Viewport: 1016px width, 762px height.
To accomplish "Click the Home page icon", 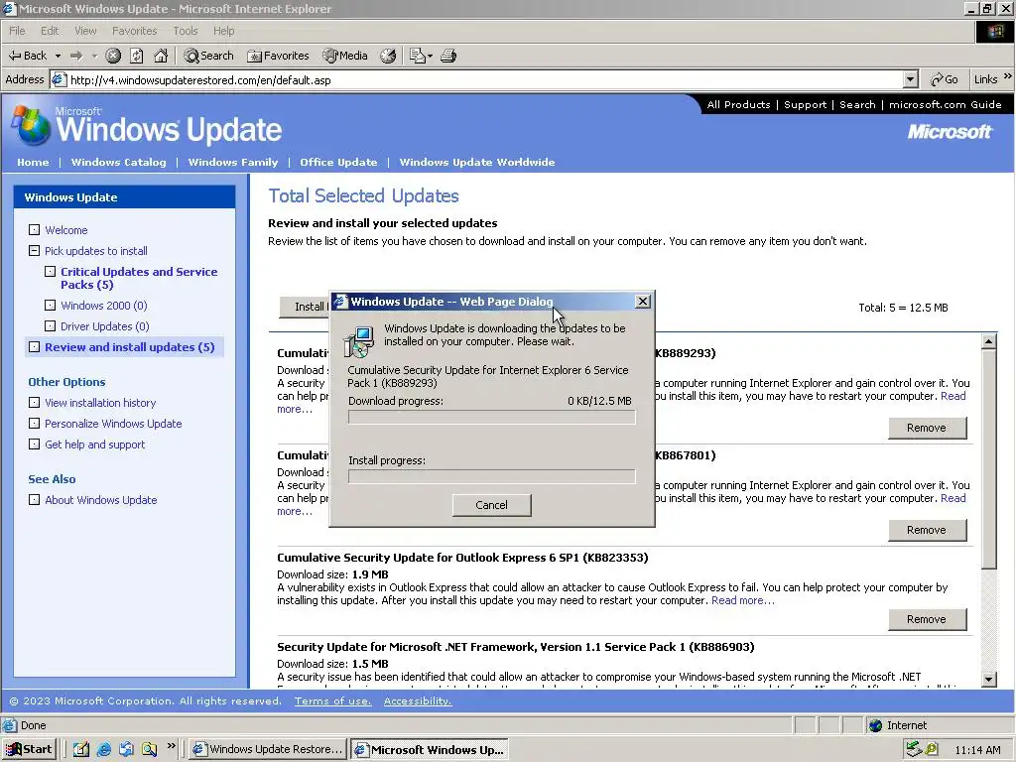I will 161,56.
